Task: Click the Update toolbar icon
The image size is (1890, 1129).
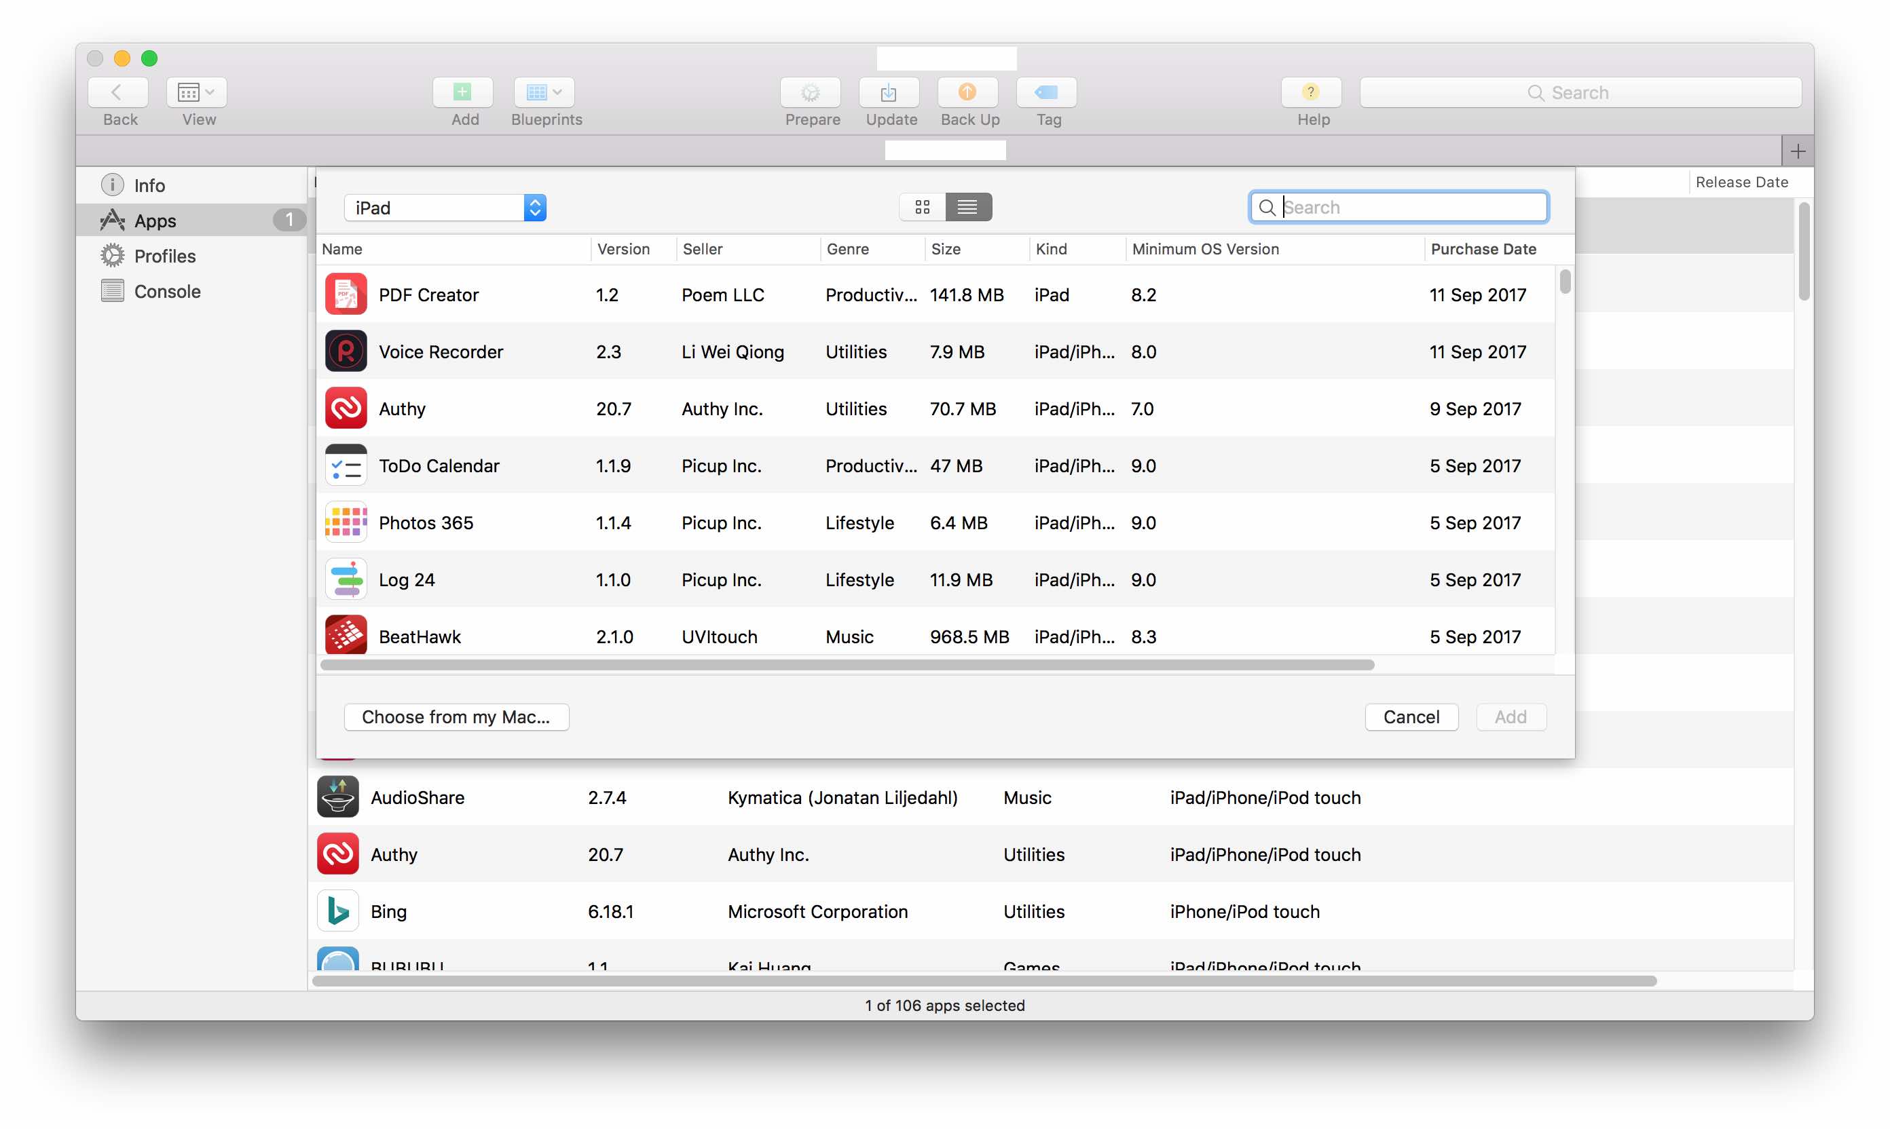Action: (x=889, y=93)
